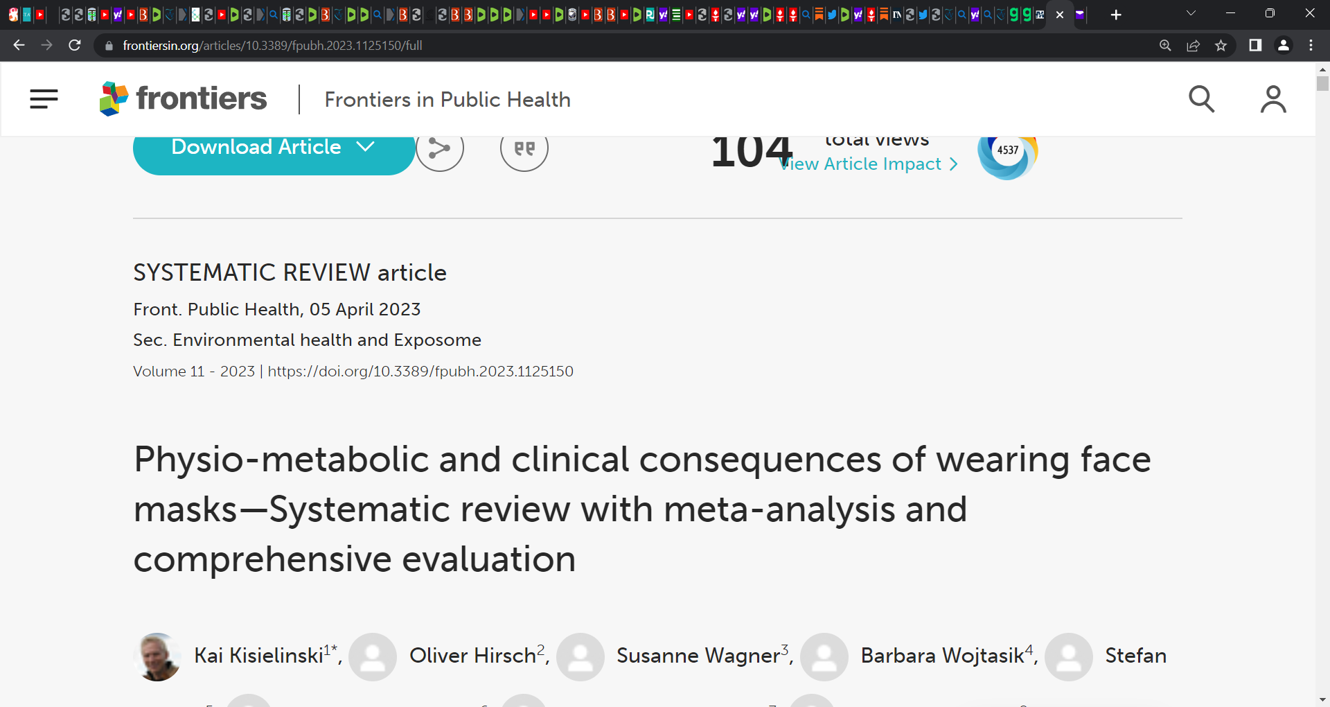Click Kai Kisielinski author photo
This screenshot has width=1330, height=707.
(157, 656)
